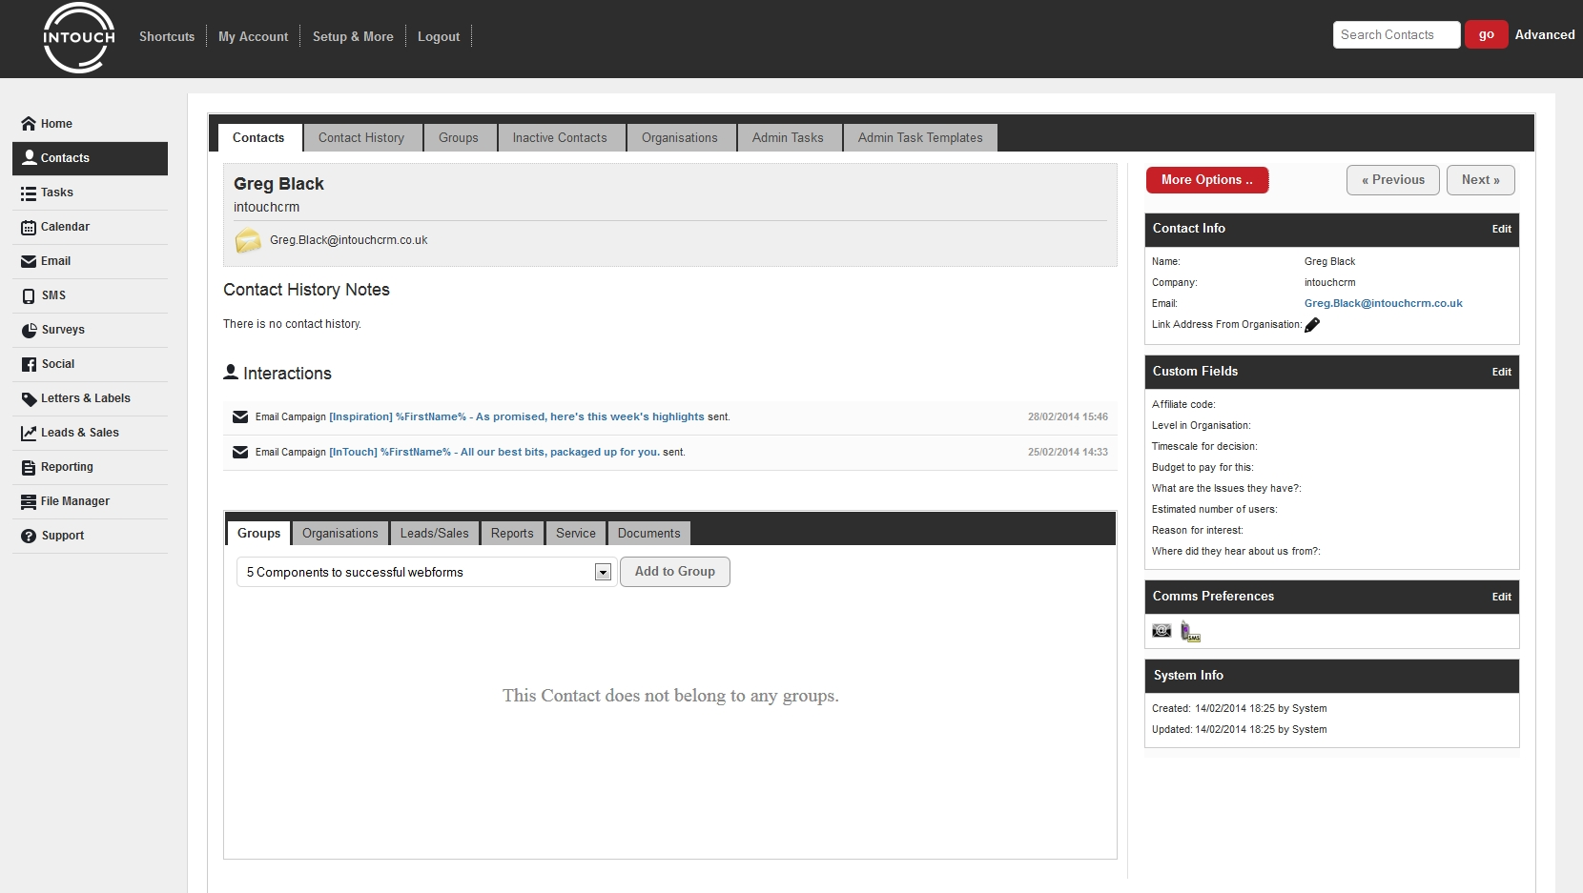Click inside the Search Contacts field
1583x893 pixels.
(x=1395, y=34)
